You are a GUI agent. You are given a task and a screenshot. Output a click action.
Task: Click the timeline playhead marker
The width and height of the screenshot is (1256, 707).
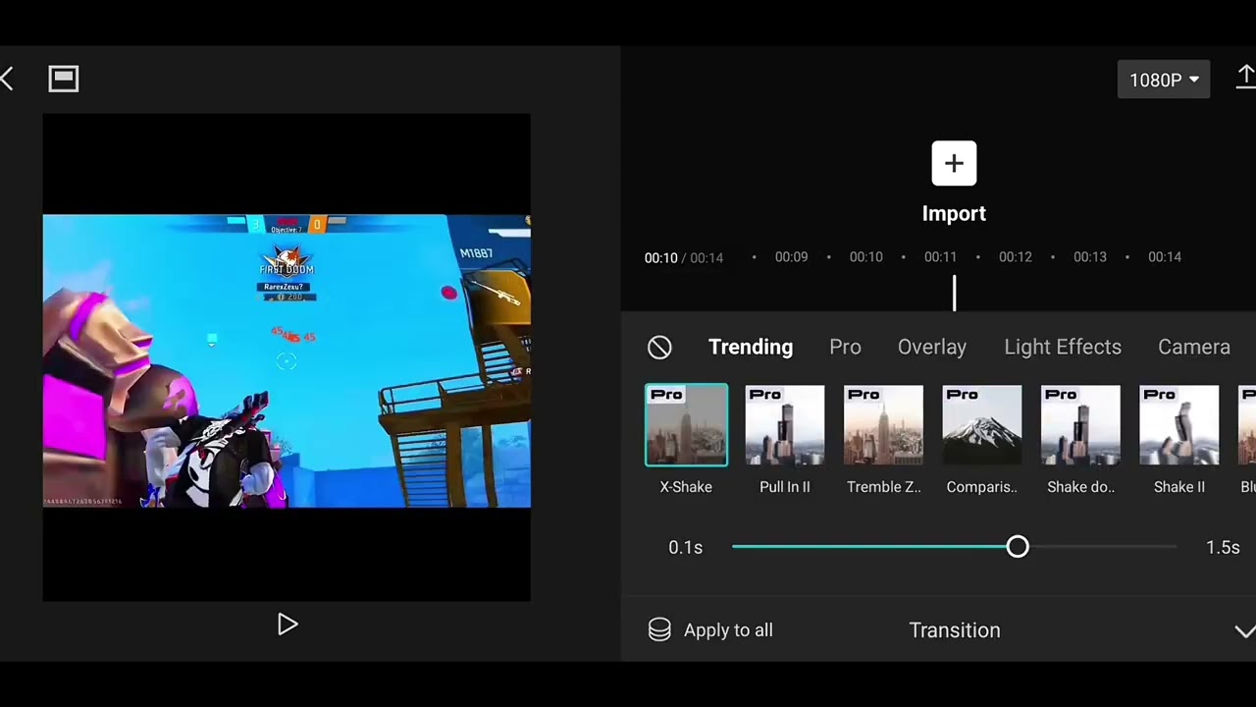coord(954,293)
